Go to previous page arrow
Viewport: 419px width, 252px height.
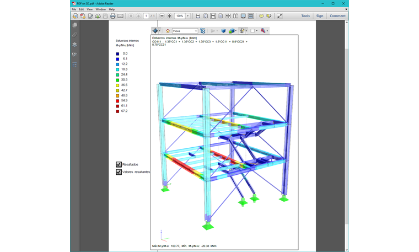pyautogui.click(x=131, y=16)
